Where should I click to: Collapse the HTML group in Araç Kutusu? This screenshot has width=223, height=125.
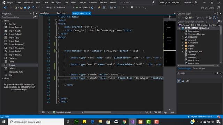(3, 21)
